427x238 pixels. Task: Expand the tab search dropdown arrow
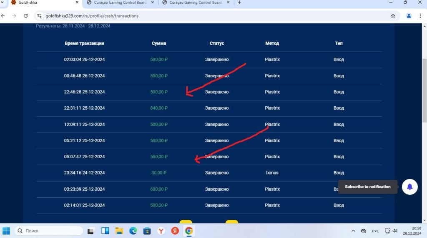point(2,2)
